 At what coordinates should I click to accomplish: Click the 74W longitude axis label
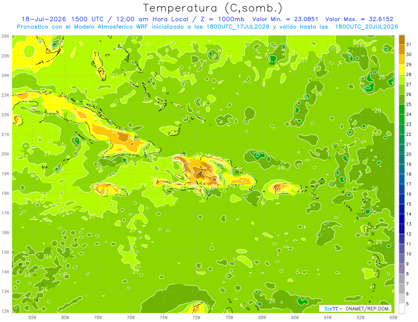(164, 317)
